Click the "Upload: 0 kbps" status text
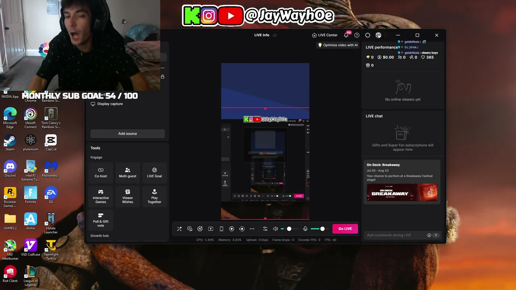The width and height of the screenshot is (516, 290). click(x=257, y=240)
